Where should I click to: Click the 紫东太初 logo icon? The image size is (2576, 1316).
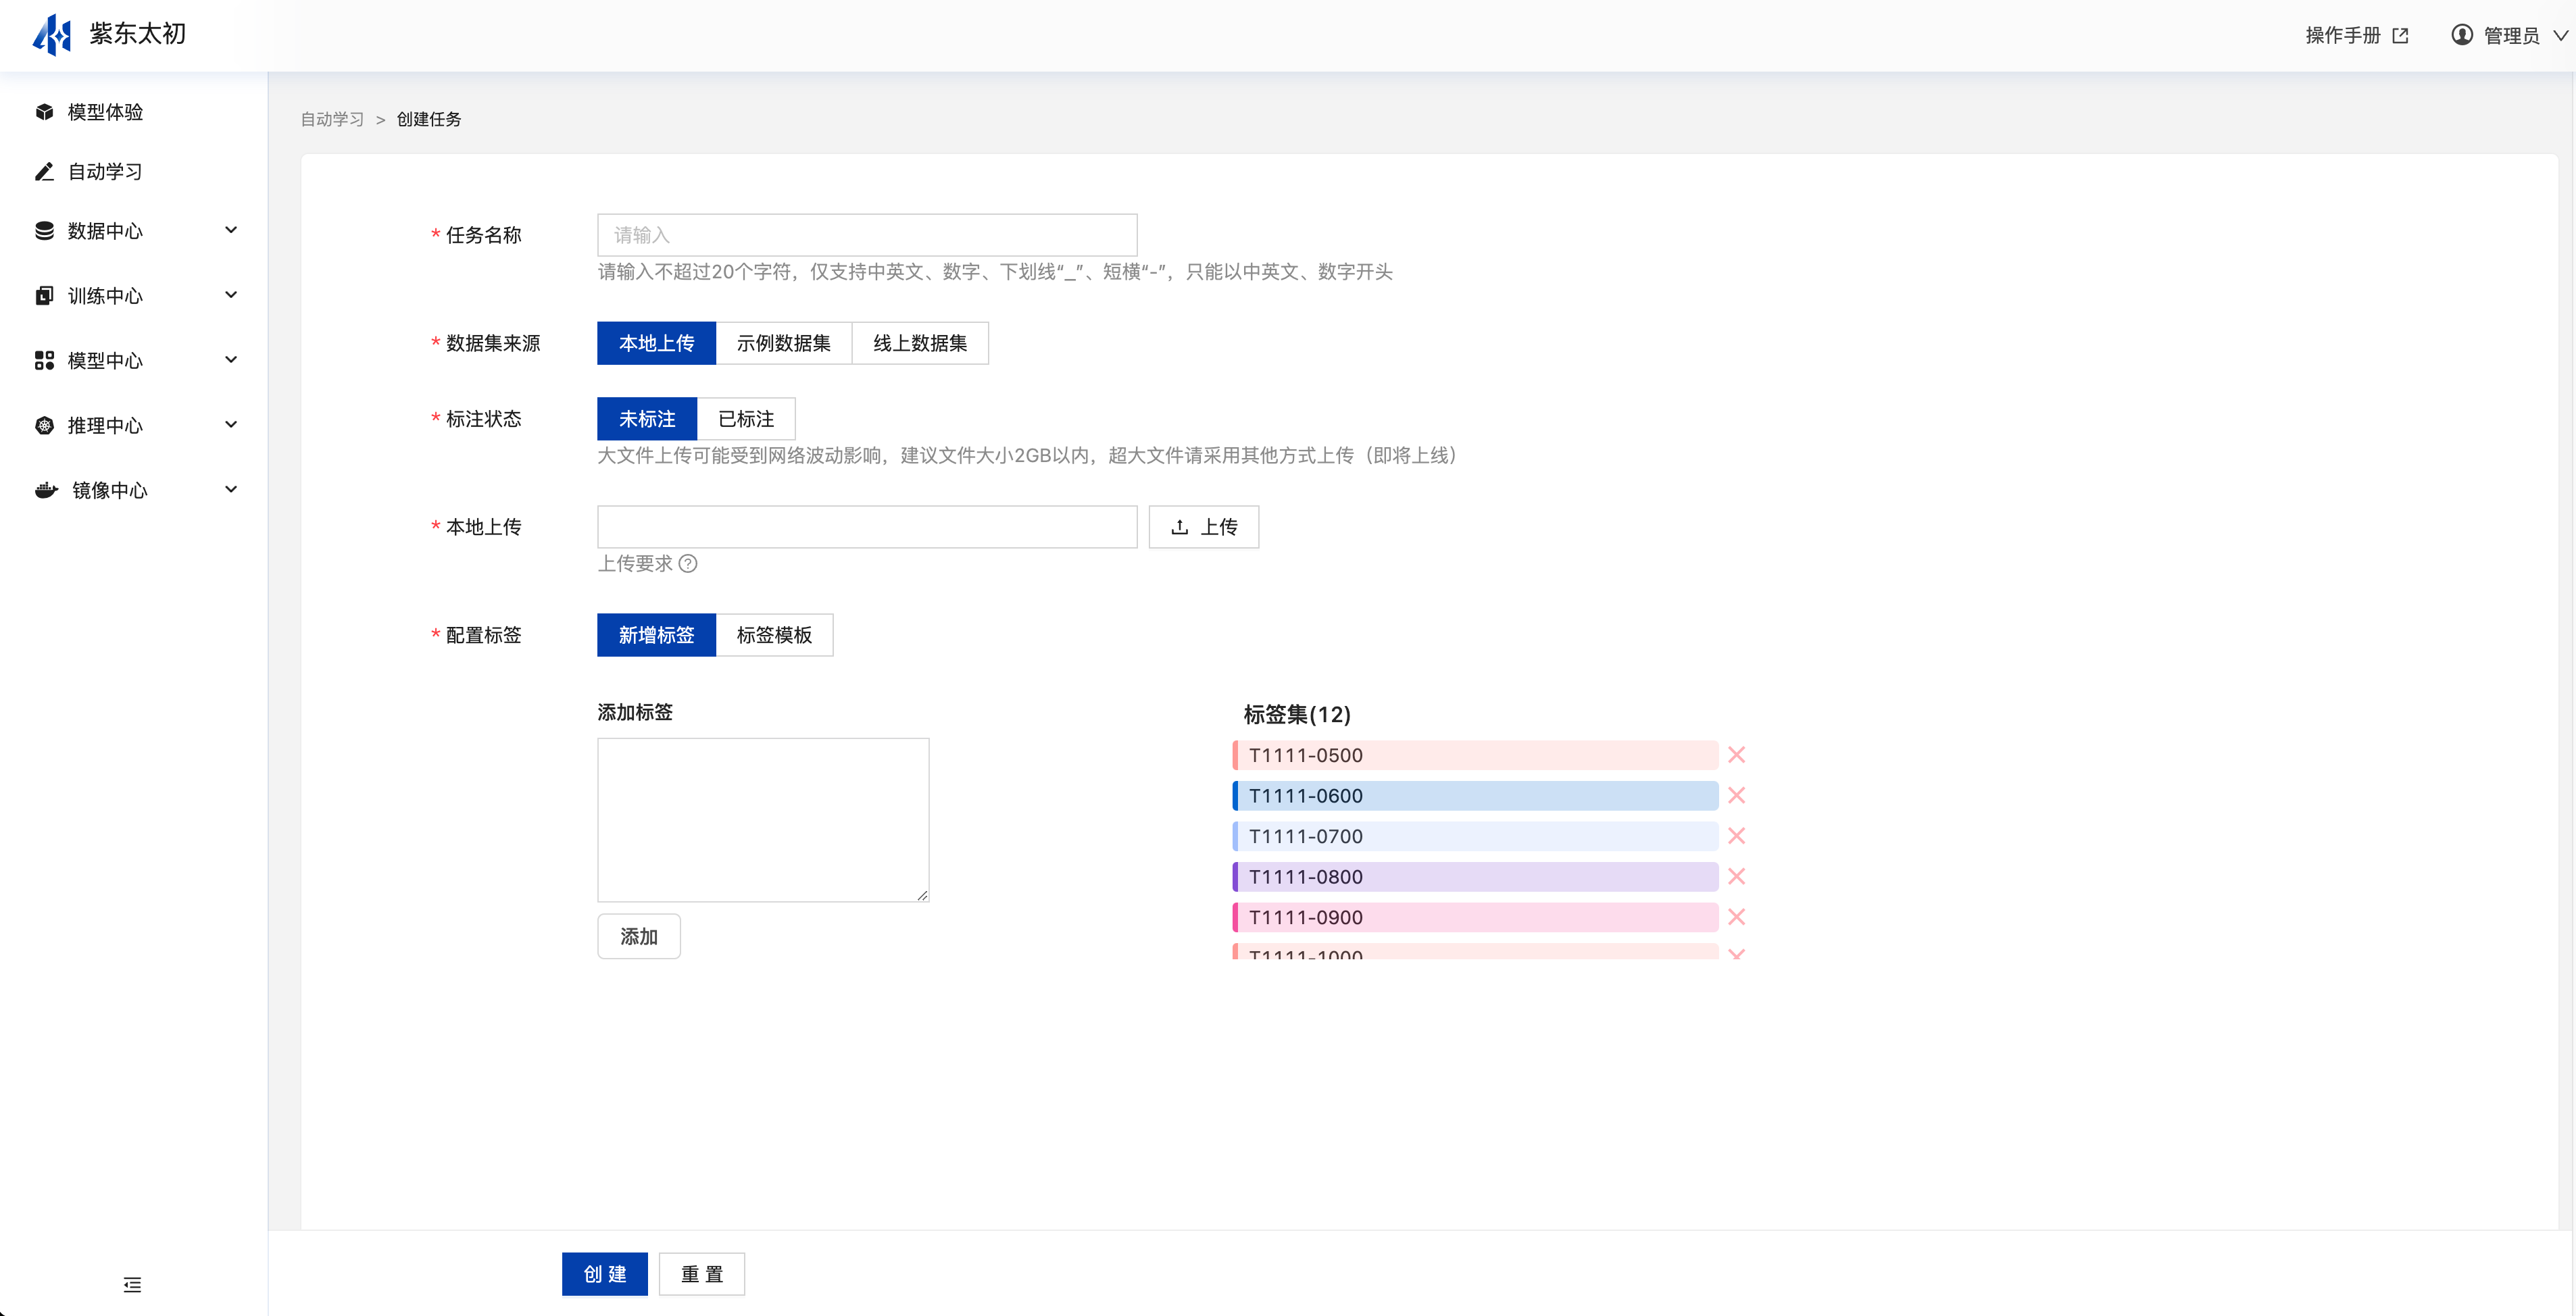pyautogui.click(x=52, y=35)
